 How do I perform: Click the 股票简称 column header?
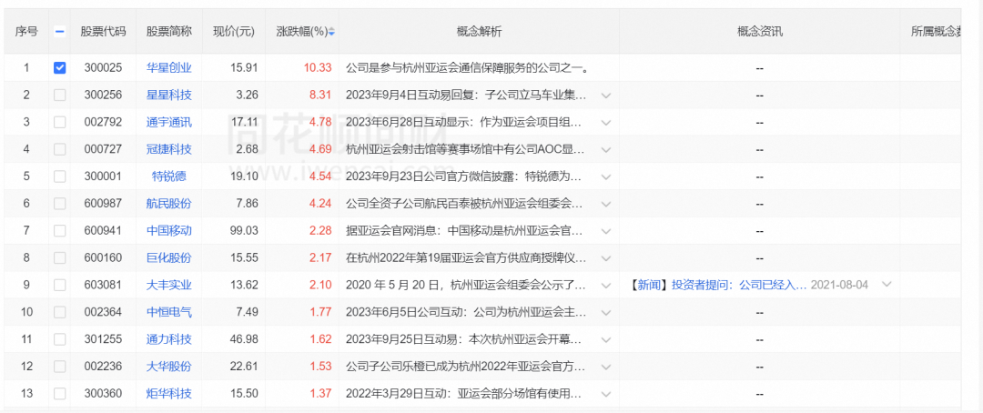169,32
